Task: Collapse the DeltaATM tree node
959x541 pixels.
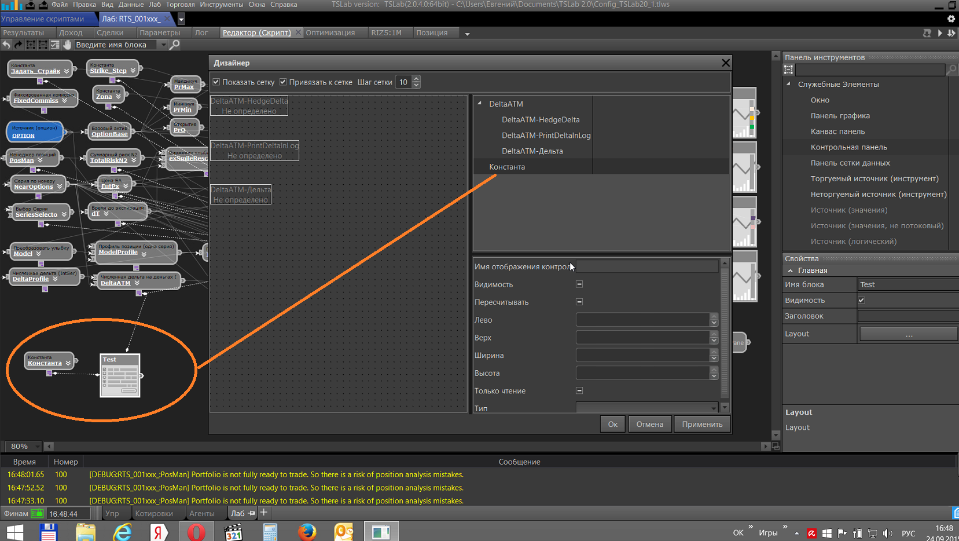Action: [480, 104]
